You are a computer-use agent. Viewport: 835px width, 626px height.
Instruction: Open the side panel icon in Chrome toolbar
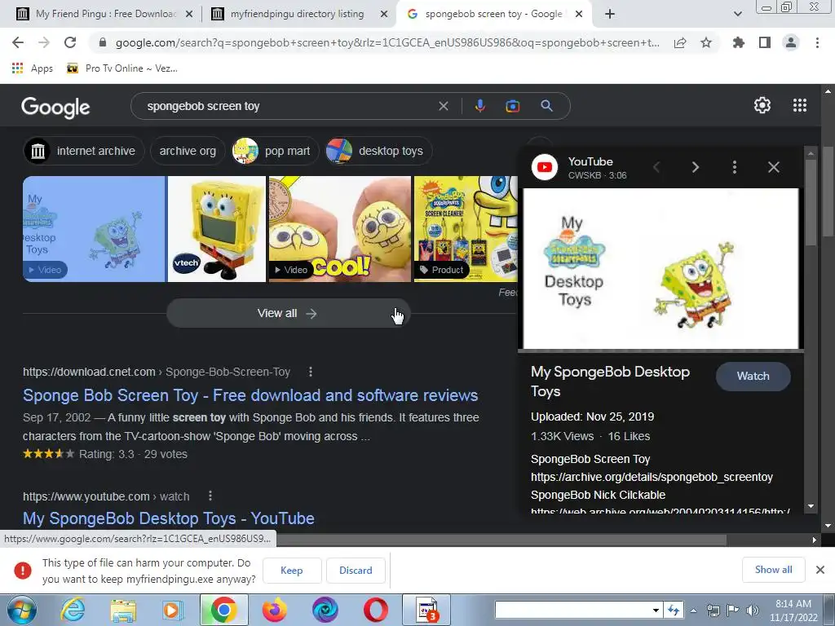765,42
